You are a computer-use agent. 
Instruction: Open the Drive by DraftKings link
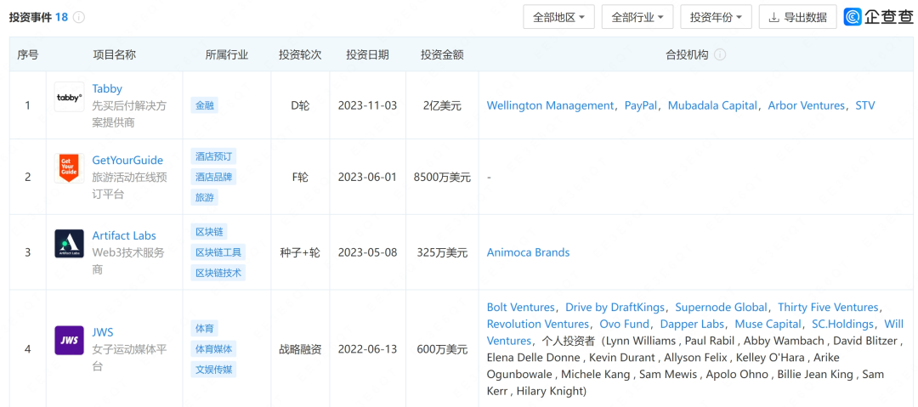615,308
